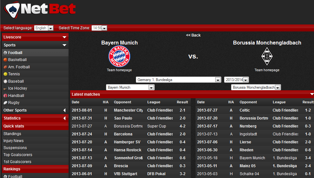Click the 3-4 result against Bayern Munich
Screen dimensions: 314x178
[308, 158]
